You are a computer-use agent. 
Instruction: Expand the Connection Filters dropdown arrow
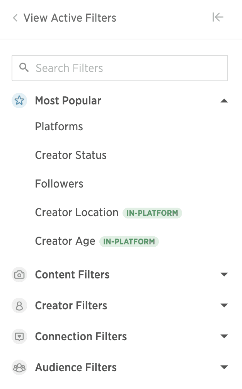224,336
